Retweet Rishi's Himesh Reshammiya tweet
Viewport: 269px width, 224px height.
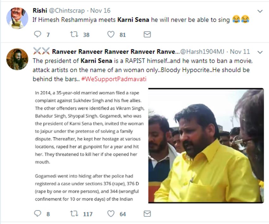74,34
